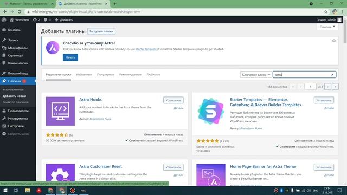Screen dimensions: 347x195
Task: Go to last results page
Action: 335,87
